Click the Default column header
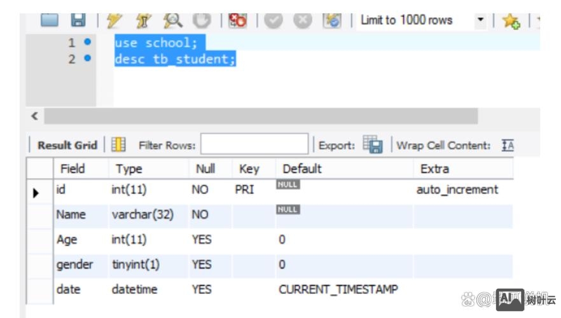Screen dimensions: 561x318 [x=302, y=169]
